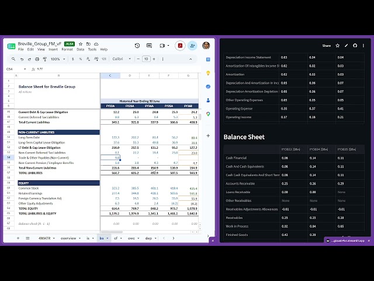Open the Calibri font dropdown
374x281 pixels.
point(122,59)
